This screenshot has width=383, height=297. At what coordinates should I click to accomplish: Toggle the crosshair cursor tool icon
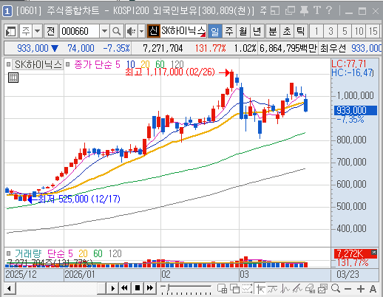pos(260,289)
